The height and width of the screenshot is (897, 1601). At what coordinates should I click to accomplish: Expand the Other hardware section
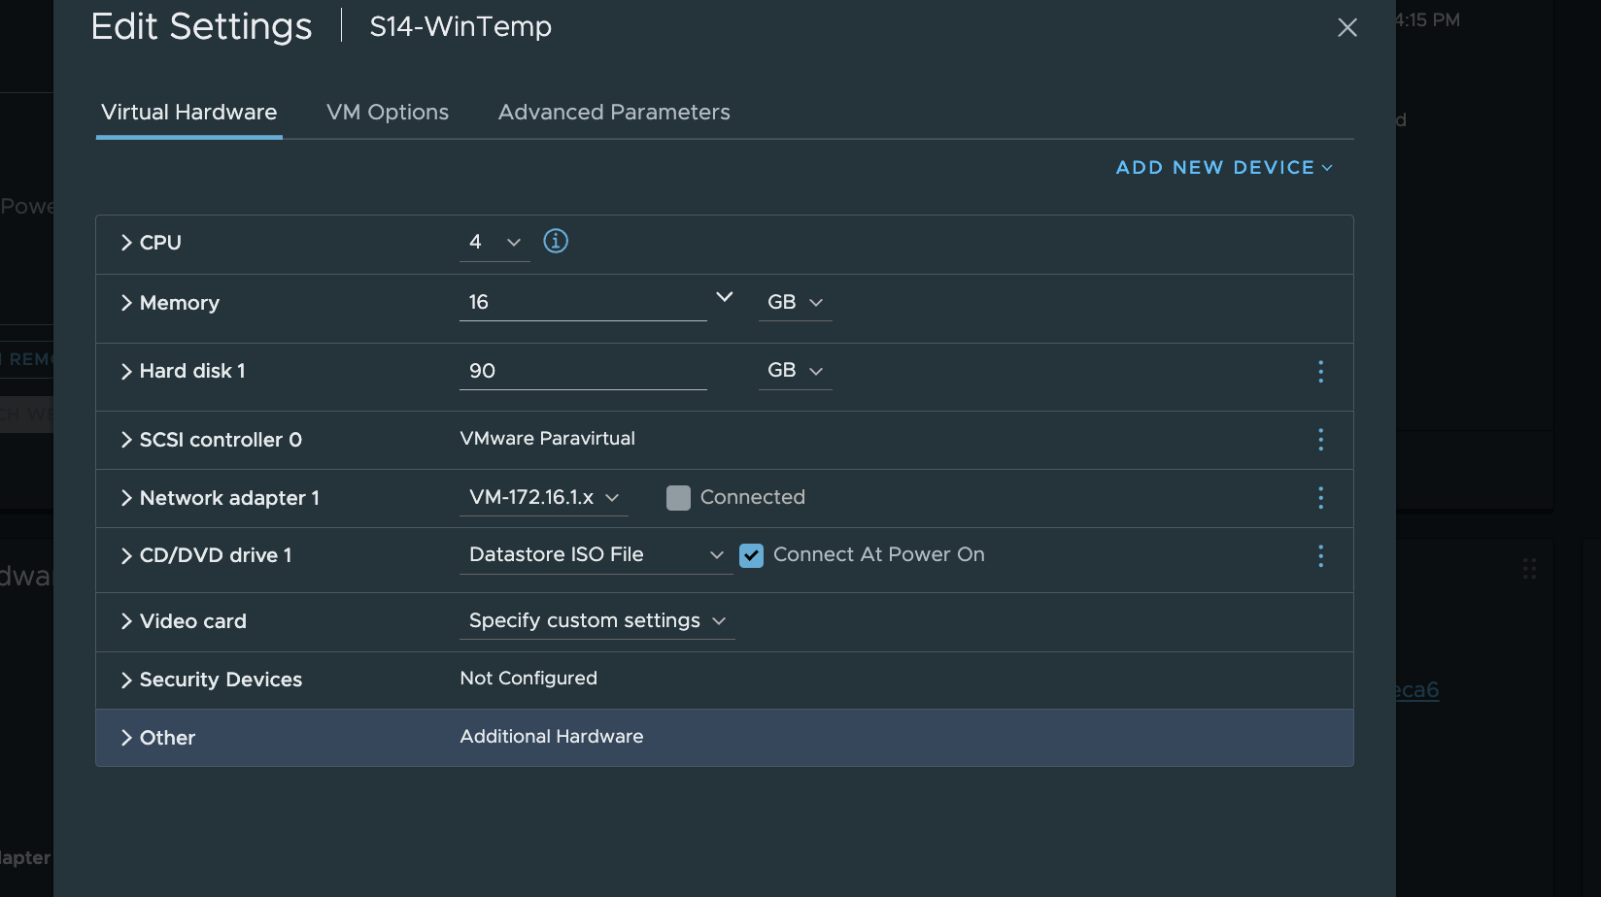(x=126, y=738)
